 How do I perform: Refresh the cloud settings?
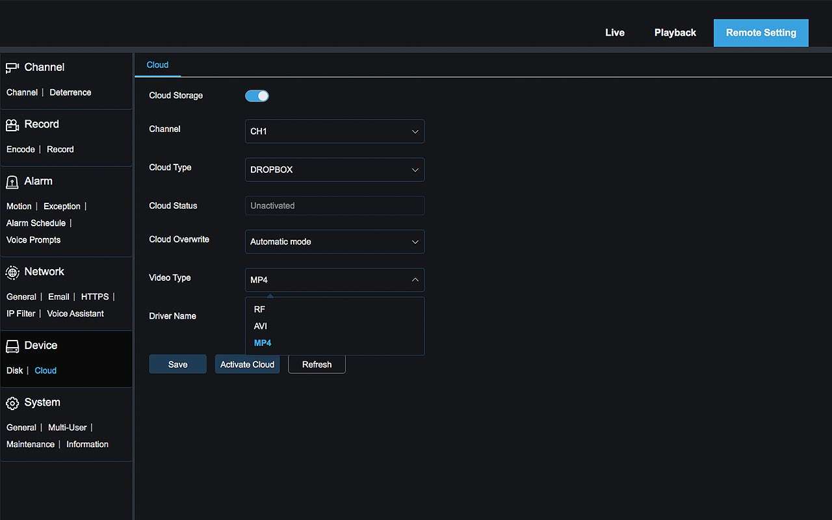317,365
